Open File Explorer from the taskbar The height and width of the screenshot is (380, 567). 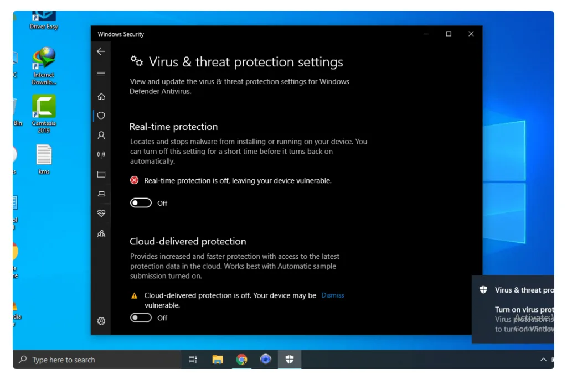[217, 360]
